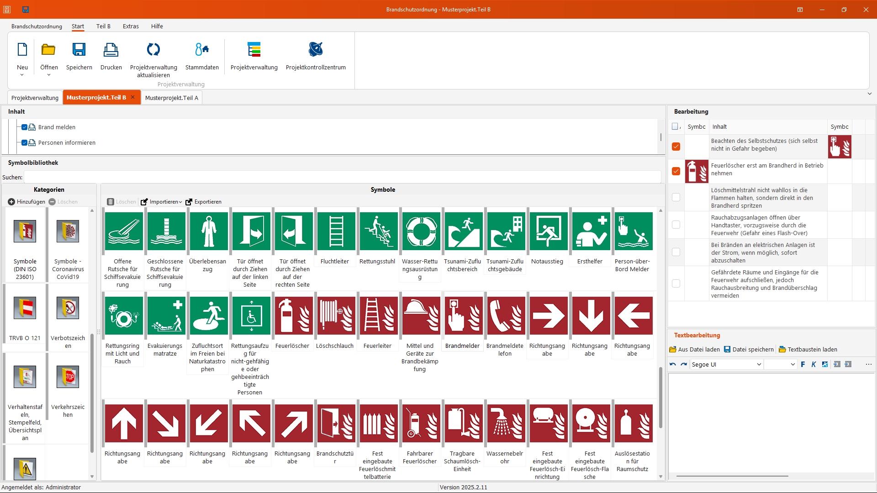The height and width of the screenshot is (493, 877).
Task: Uncheck 'Beachten des Selbstschutzes' row checkbox
Action: pyautogui.click(x=676, y=147)
